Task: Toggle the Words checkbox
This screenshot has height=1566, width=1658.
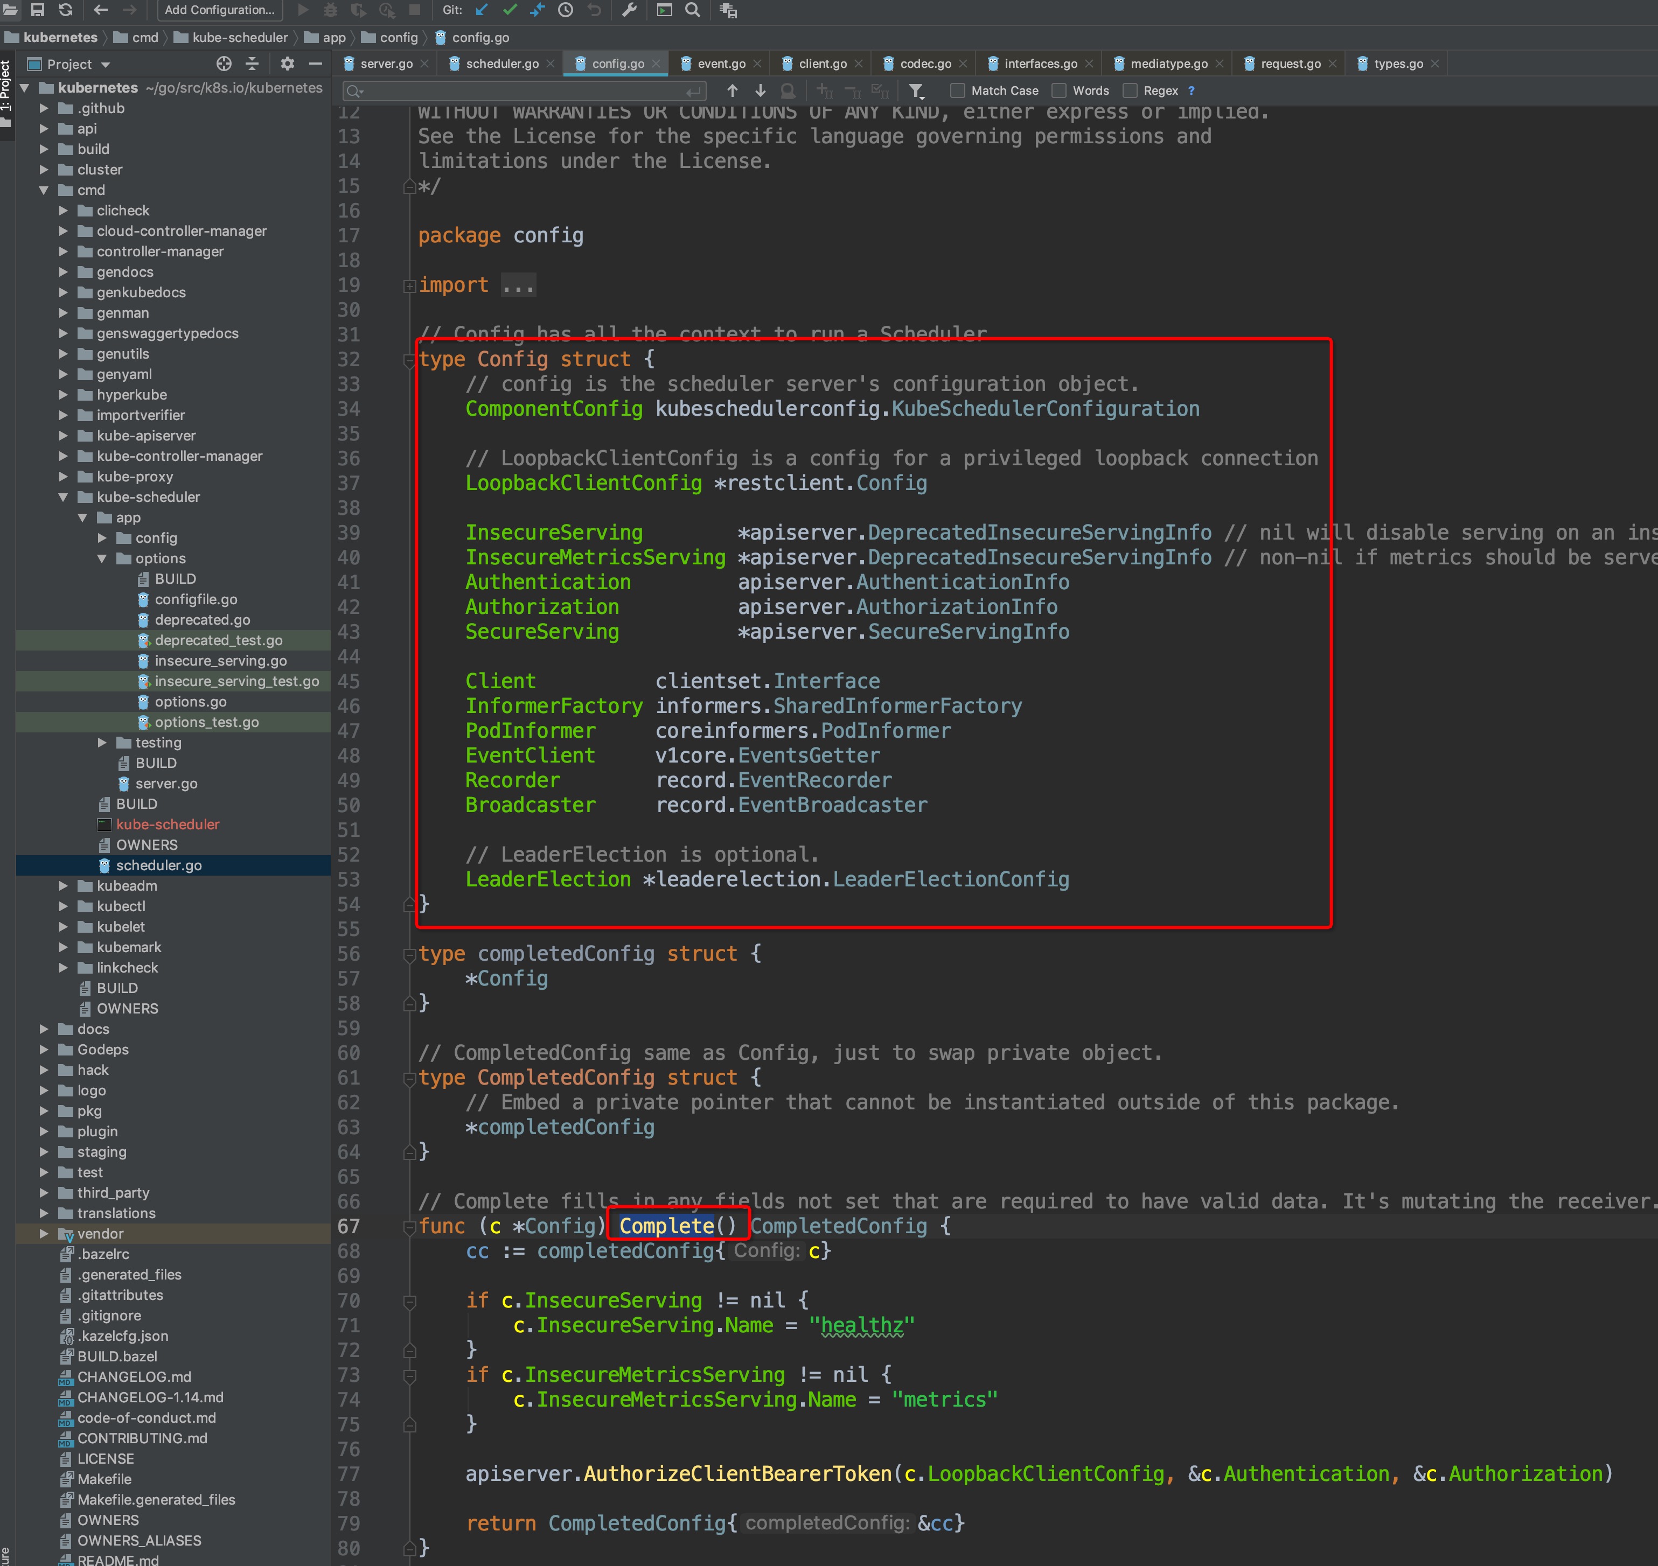Action: point(1058,91)
